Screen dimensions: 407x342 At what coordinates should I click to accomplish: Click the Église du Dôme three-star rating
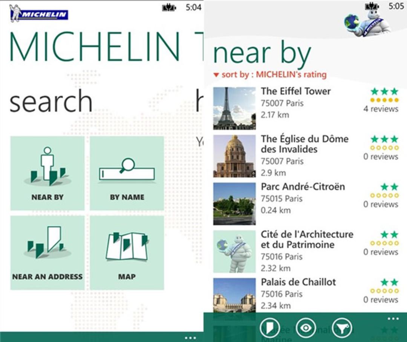(384, 139)
